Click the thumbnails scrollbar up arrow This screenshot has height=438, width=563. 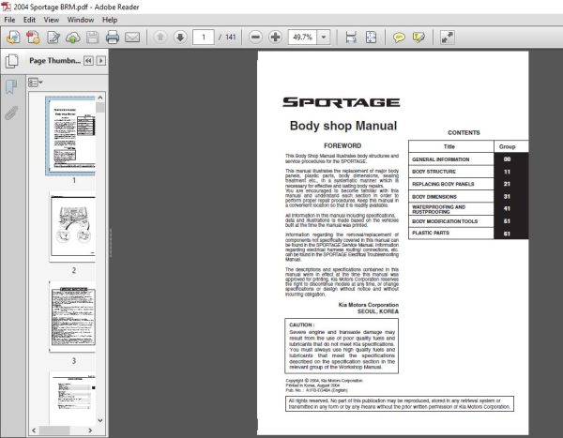[x=100, y=98]
